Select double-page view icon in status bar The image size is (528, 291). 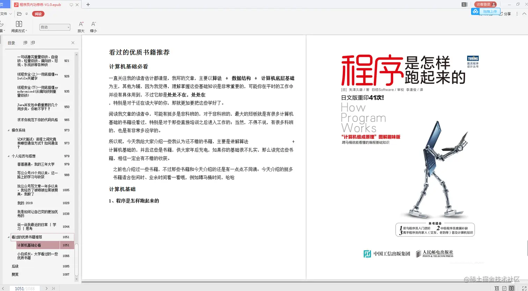click(512, 288)
